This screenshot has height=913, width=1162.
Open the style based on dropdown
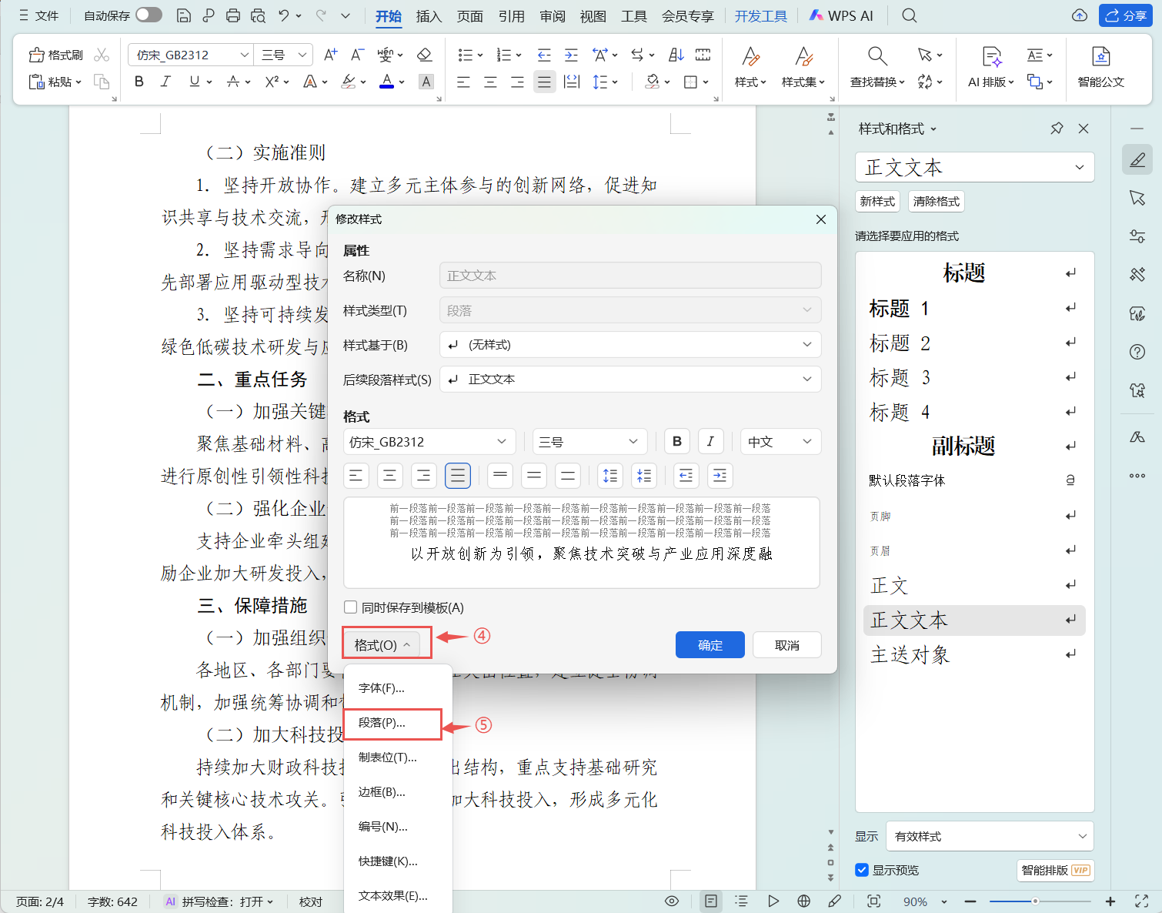point(630,345)
